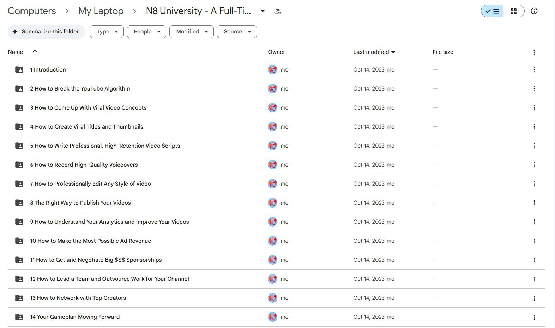Expand the N8 University folder title dropdown

(263, 11)
